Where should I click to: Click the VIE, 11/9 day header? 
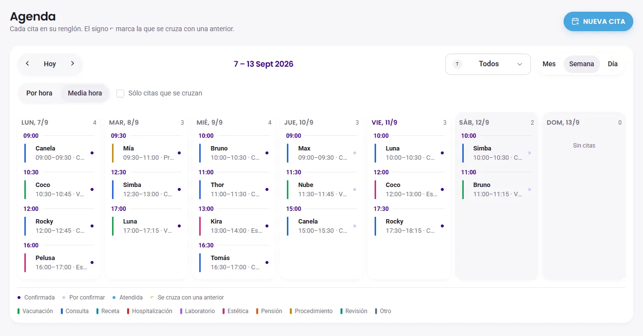[384, 123]
